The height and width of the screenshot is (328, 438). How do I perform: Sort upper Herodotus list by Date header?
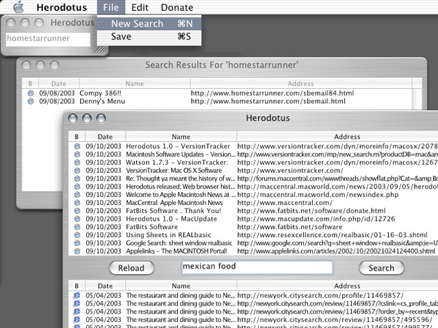105,137
